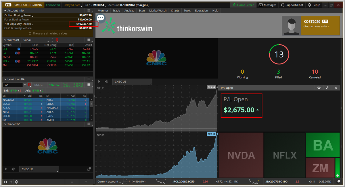Open the CNBC US channel dropdown in Trader TV
This screenshot has width=345, height=187.
point(39,169)
